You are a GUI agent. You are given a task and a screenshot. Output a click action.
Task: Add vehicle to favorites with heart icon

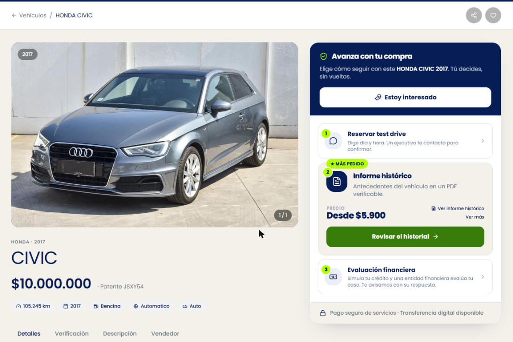point(493,15)
